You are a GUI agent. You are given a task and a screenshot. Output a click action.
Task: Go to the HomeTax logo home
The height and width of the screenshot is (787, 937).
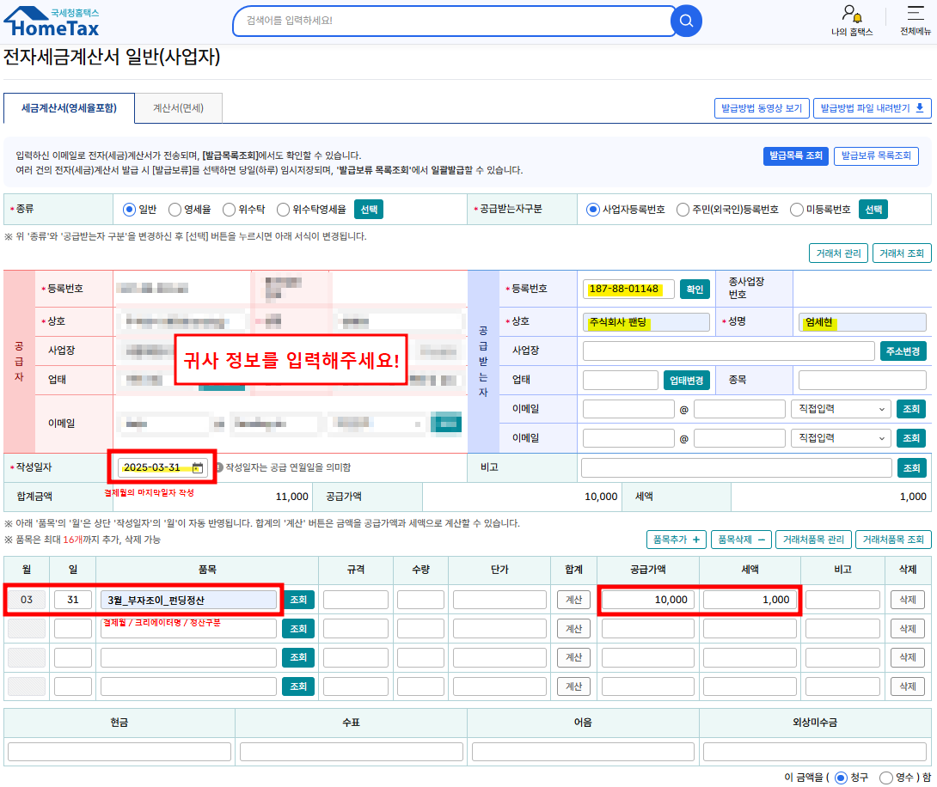(52, 22)
